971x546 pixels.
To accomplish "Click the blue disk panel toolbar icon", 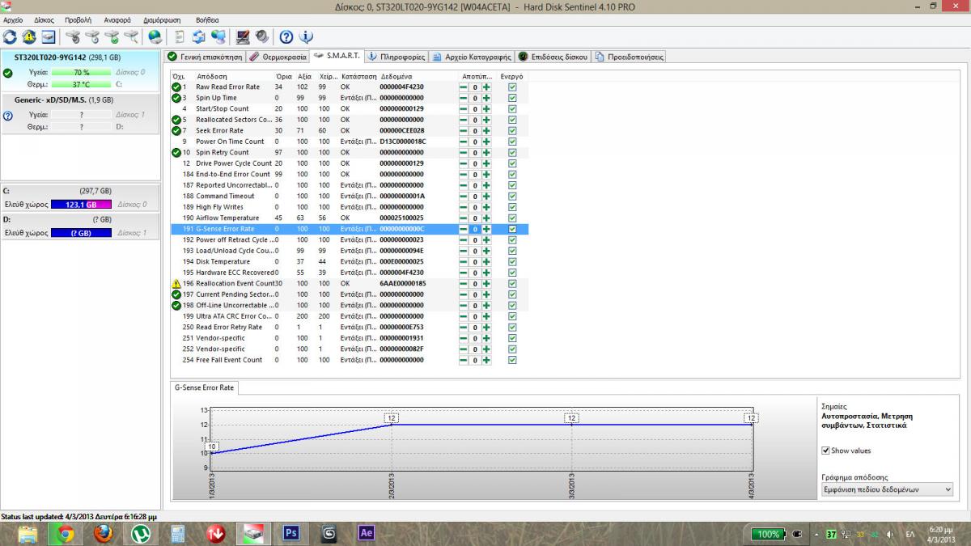I will point(49,36).
